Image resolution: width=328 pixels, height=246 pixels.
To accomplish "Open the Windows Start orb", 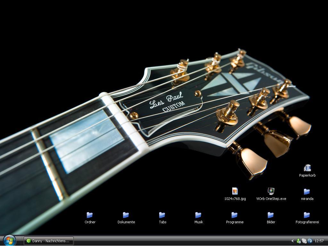I will pos(9,241).
